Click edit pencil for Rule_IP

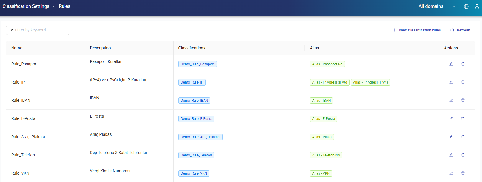[x=451, y=82]
